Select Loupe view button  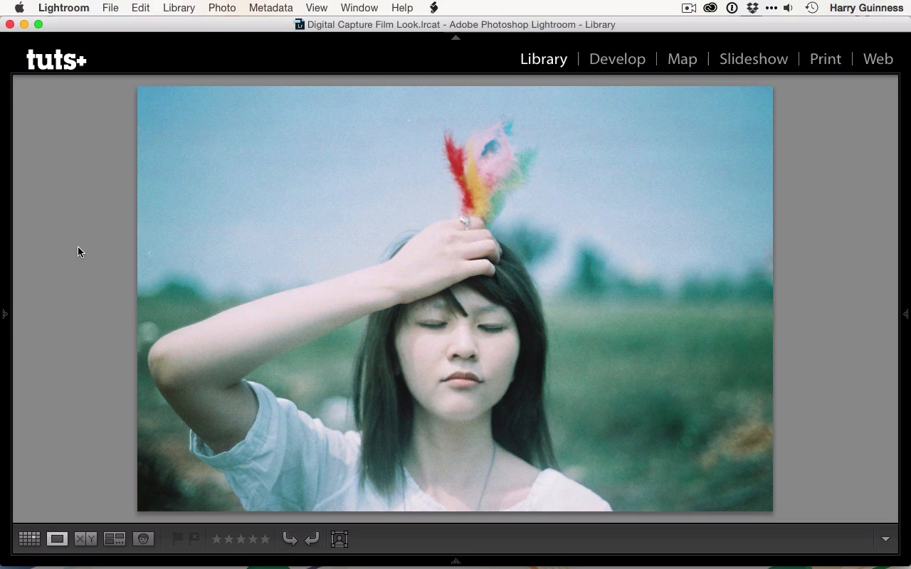pyautogui.click(x=58, y=539)
